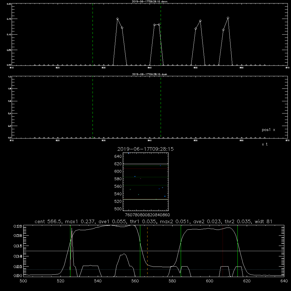The width and height of the screenshot is (291, 291).
Task: Click the 600 x-axis label of bottom plot
Action: 210,281
